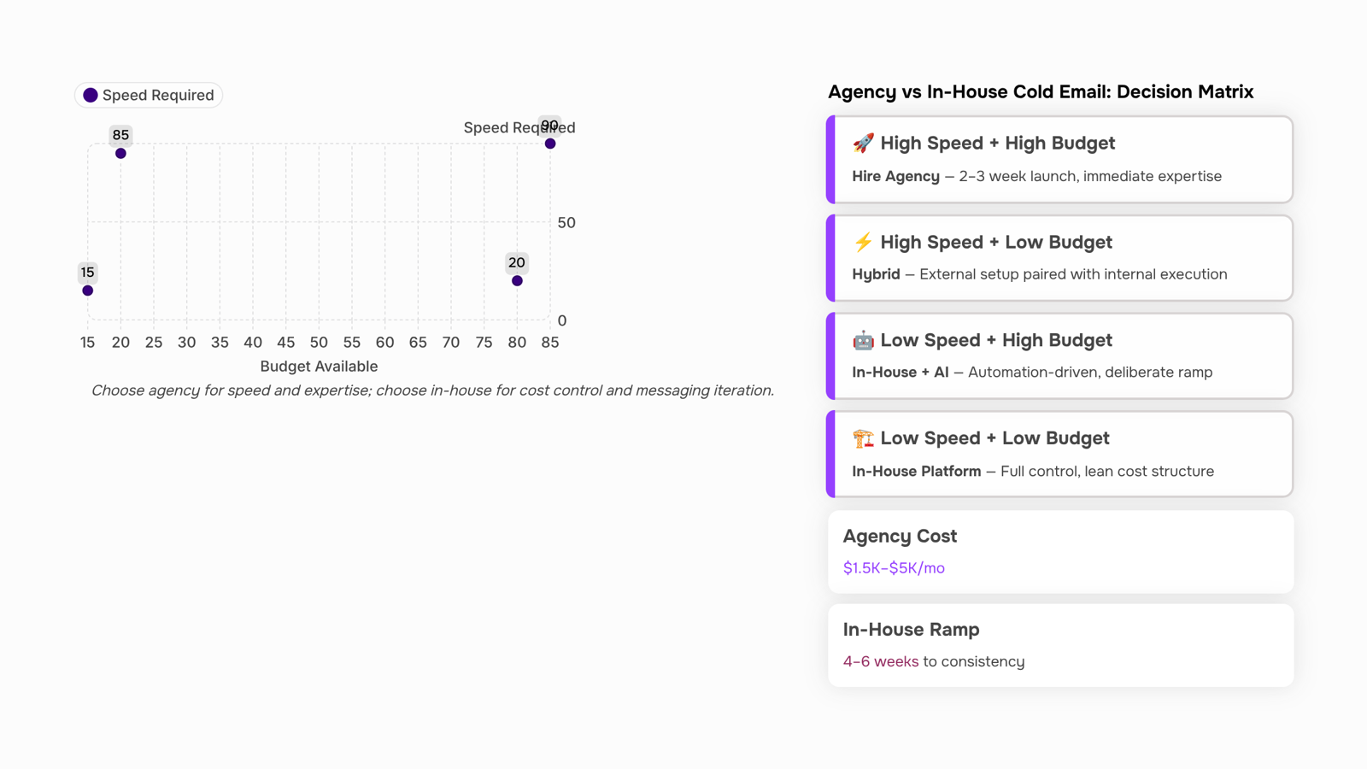The width and height of the screenshot is (1367, 769).
Task: Click the Agency Cost stat card
Action: [1060, 552]
